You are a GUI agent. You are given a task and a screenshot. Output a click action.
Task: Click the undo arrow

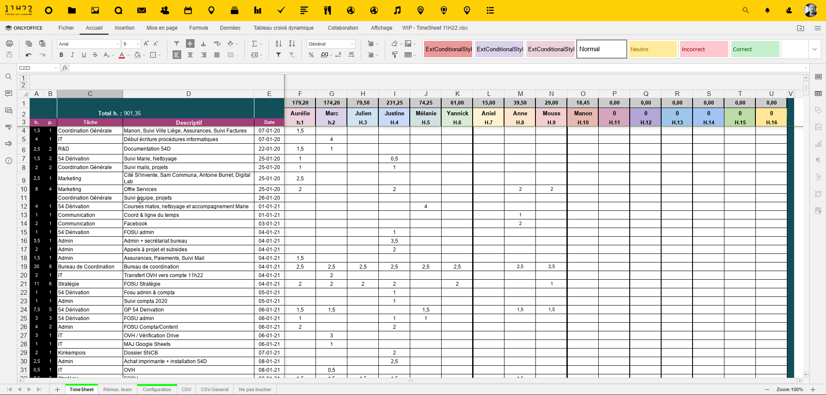[x=29, y=55]
